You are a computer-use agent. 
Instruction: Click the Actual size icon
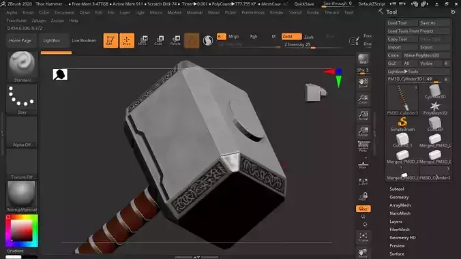363,115
